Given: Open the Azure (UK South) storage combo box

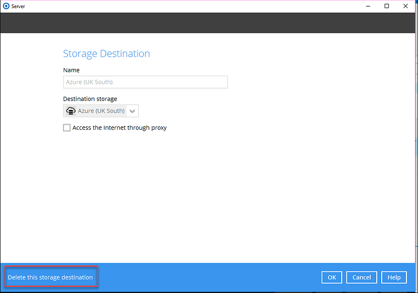Looking at the screenshot, I should click(101, 111).
